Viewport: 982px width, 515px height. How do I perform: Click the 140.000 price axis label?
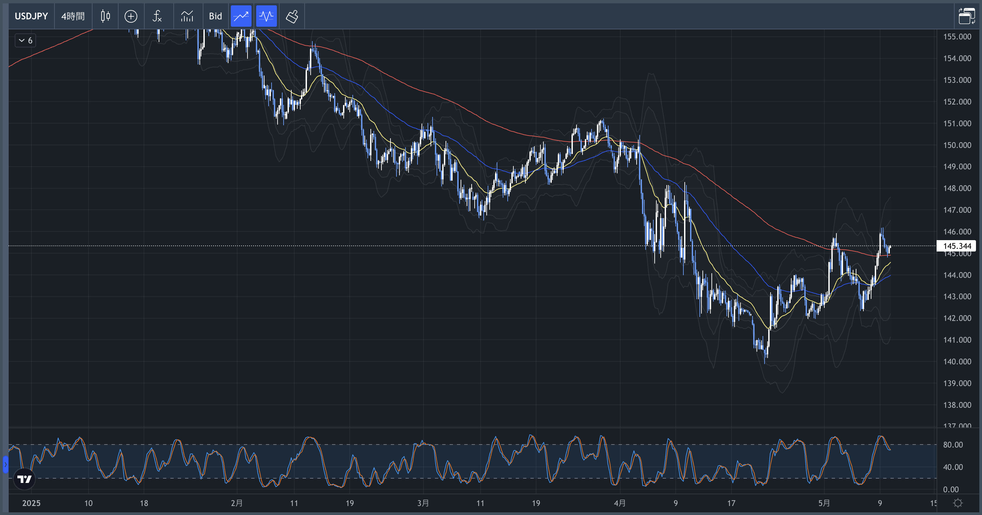pos(957,361)
